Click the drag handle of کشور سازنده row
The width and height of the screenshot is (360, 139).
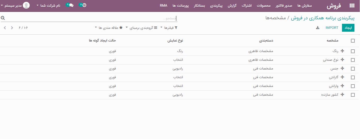[x=342, y=95]
